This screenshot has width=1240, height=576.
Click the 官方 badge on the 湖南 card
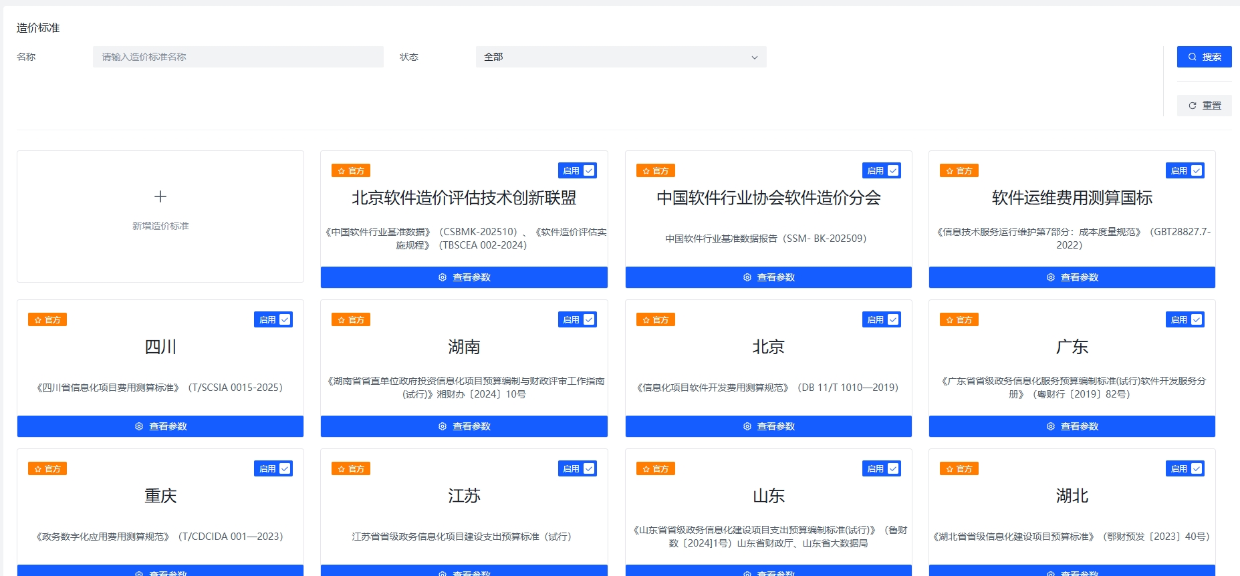[x=351, y=320]
